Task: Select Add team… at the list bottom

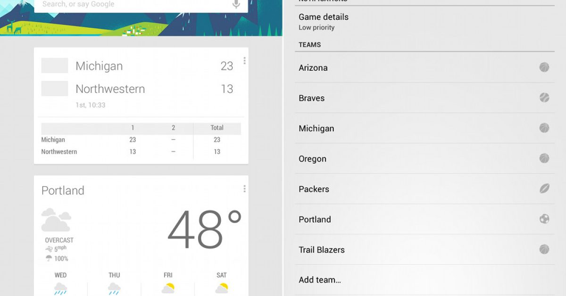Action: tap(320, 280)
